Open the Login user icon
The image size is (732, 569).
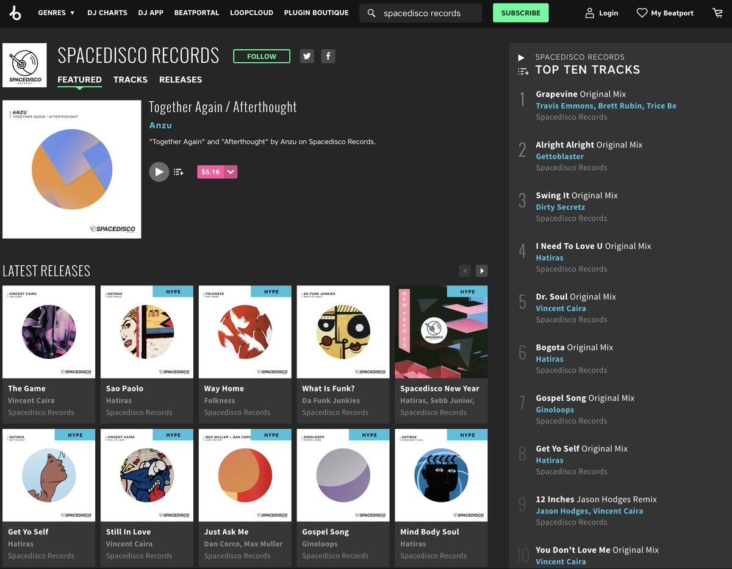tap(589, 13)
